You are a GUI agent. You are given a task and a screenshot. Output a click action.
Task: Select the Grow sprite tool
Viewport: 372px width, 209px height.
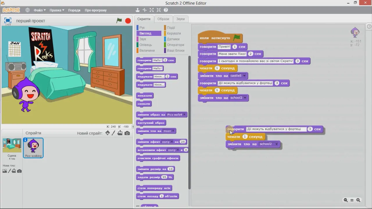[152, 10]
